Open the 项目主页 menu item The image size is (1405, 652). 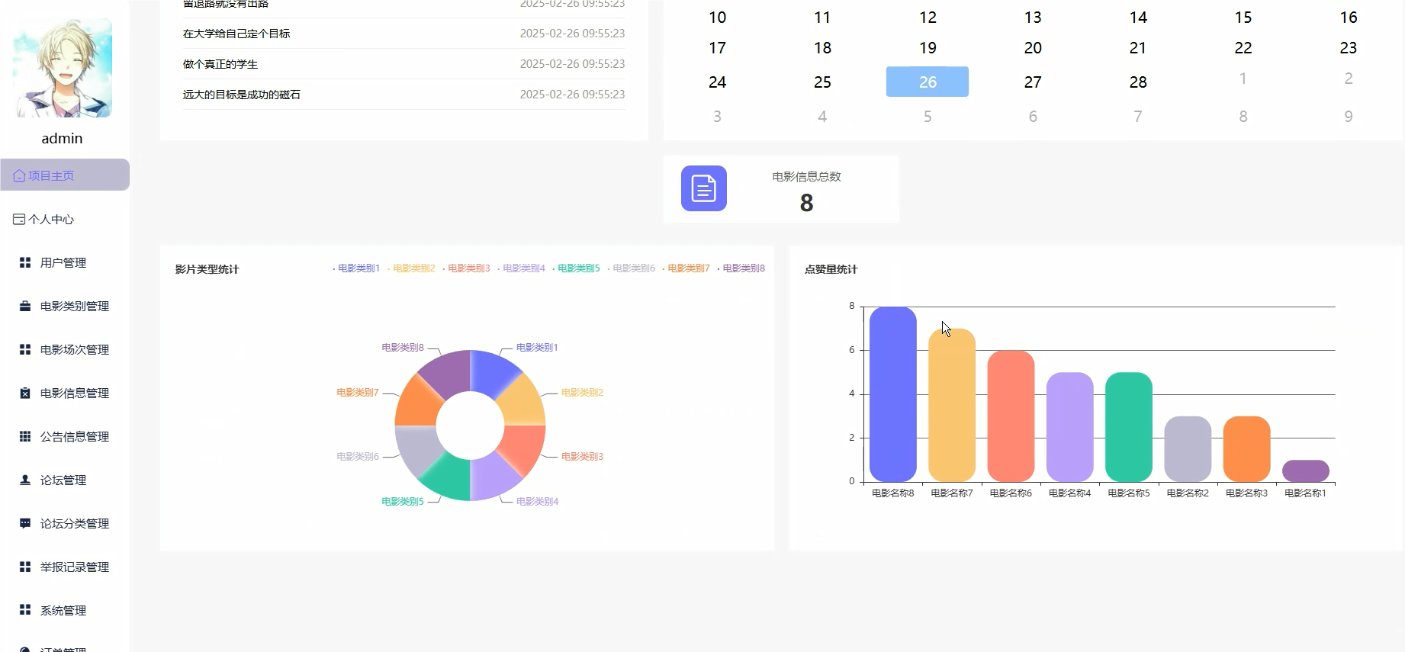pos(65,175)
